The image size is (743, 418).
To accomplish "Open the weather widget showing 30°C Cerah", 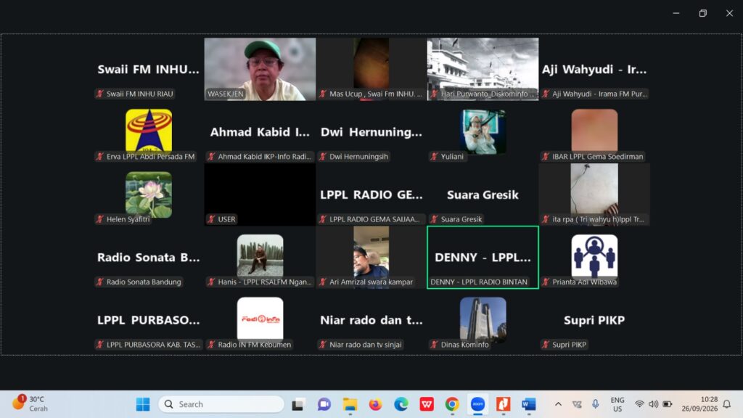I will coord(30,404).
